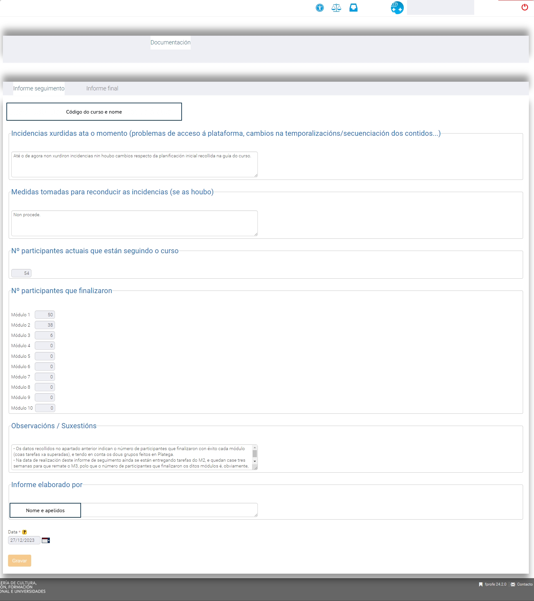
Task: Click the yellow help icon beside Data
Action: 24,532
